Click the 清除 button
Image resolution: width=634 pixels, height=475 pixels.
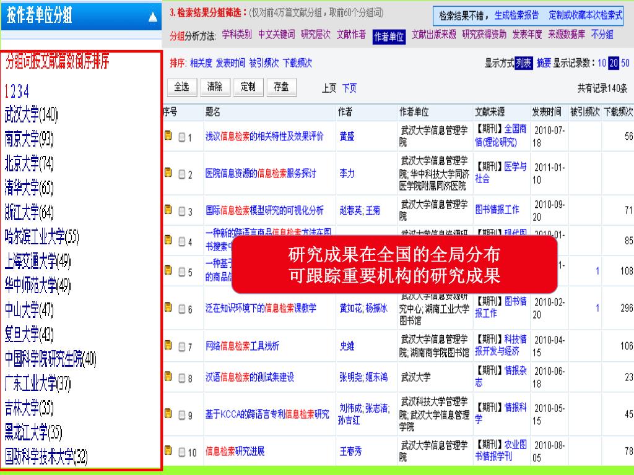pyautogui.click(x=215, y=87)
